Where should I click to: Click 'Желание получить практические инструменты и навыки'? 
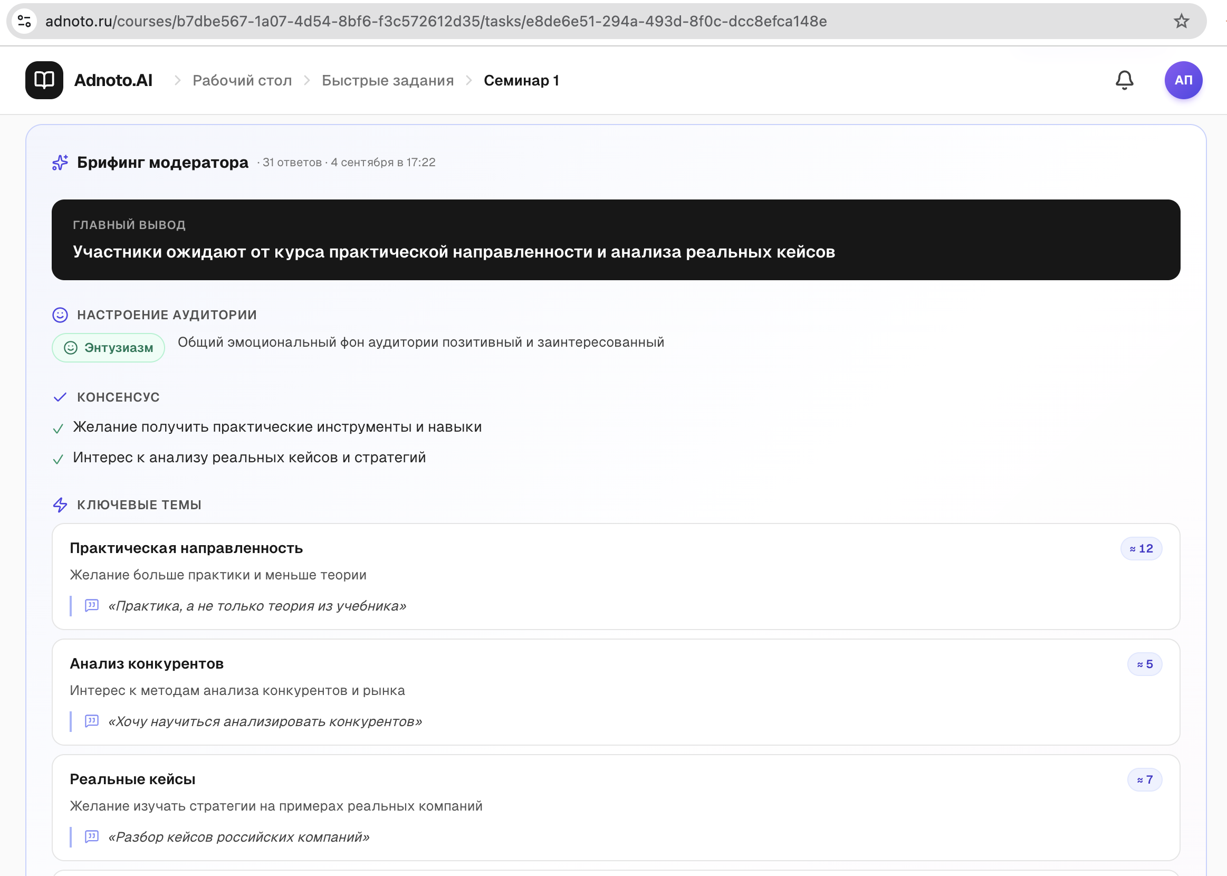(x=277, y=427)
